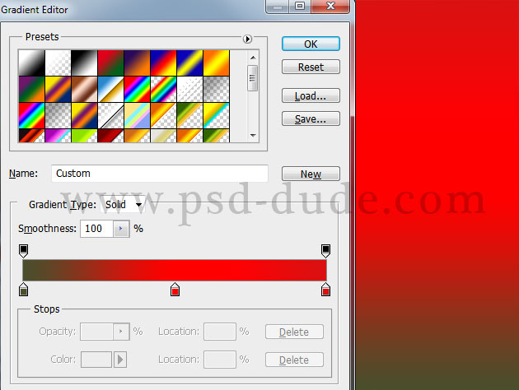
Task: Click the Name field containing Custom
Action: click(160, 174)
